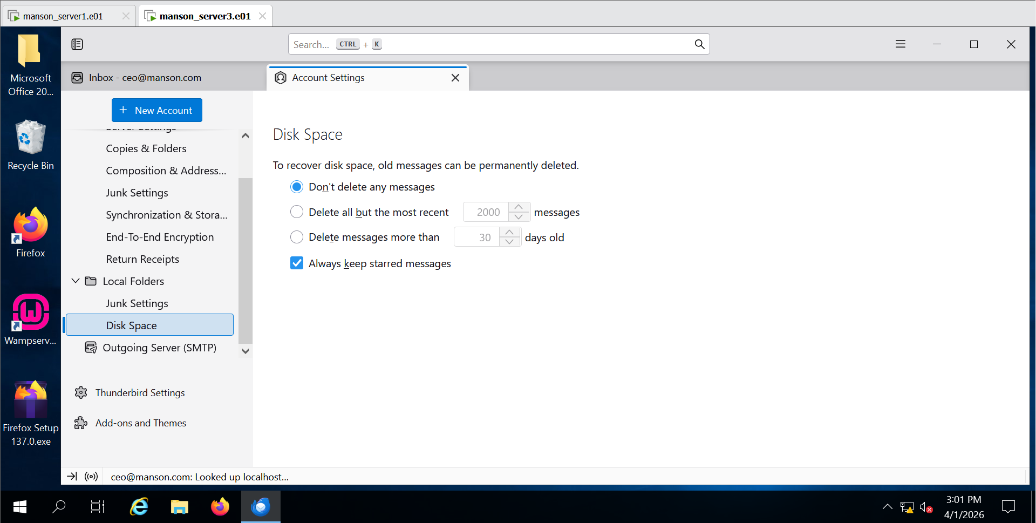Click the search magnifier icon

[699, 44]
